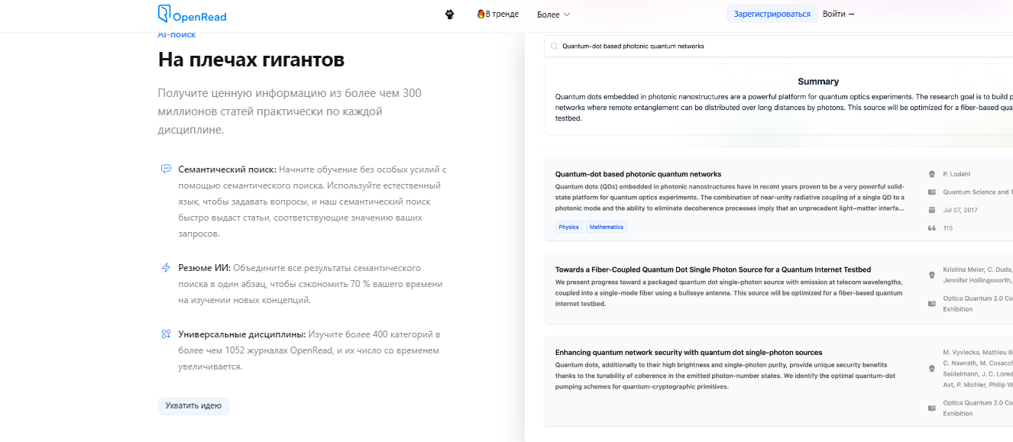Click the citation count «115»

[x=948, y=228]
